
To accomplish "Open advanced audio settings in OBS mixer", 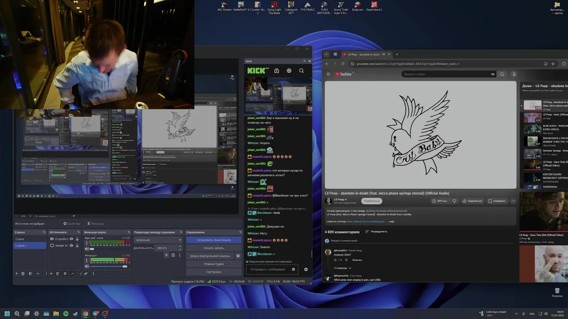I will [x=86, y=274].
